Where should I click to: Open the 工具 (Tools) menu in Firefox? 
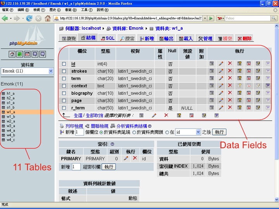coord(87,10)
